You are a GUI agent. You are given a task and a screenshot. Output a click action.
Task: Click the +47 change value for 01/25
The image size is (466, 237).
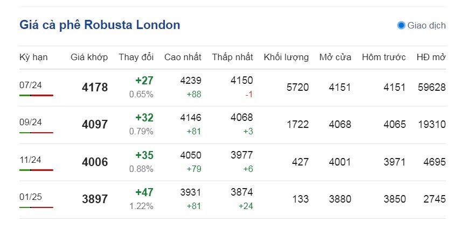coord(144,192)
